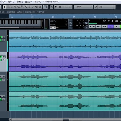Toggle the post-roll button

pyautogui.click(x=86, y=28)
